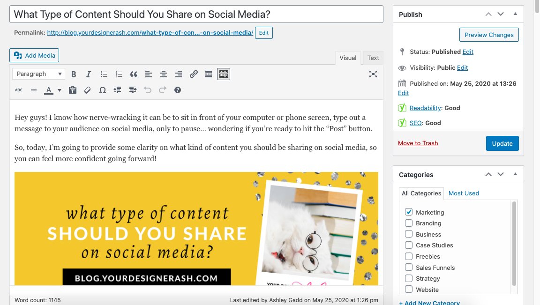This screenshot has width=540, height=305.
Task: Insert or edit link
Action: pos(194,74)
